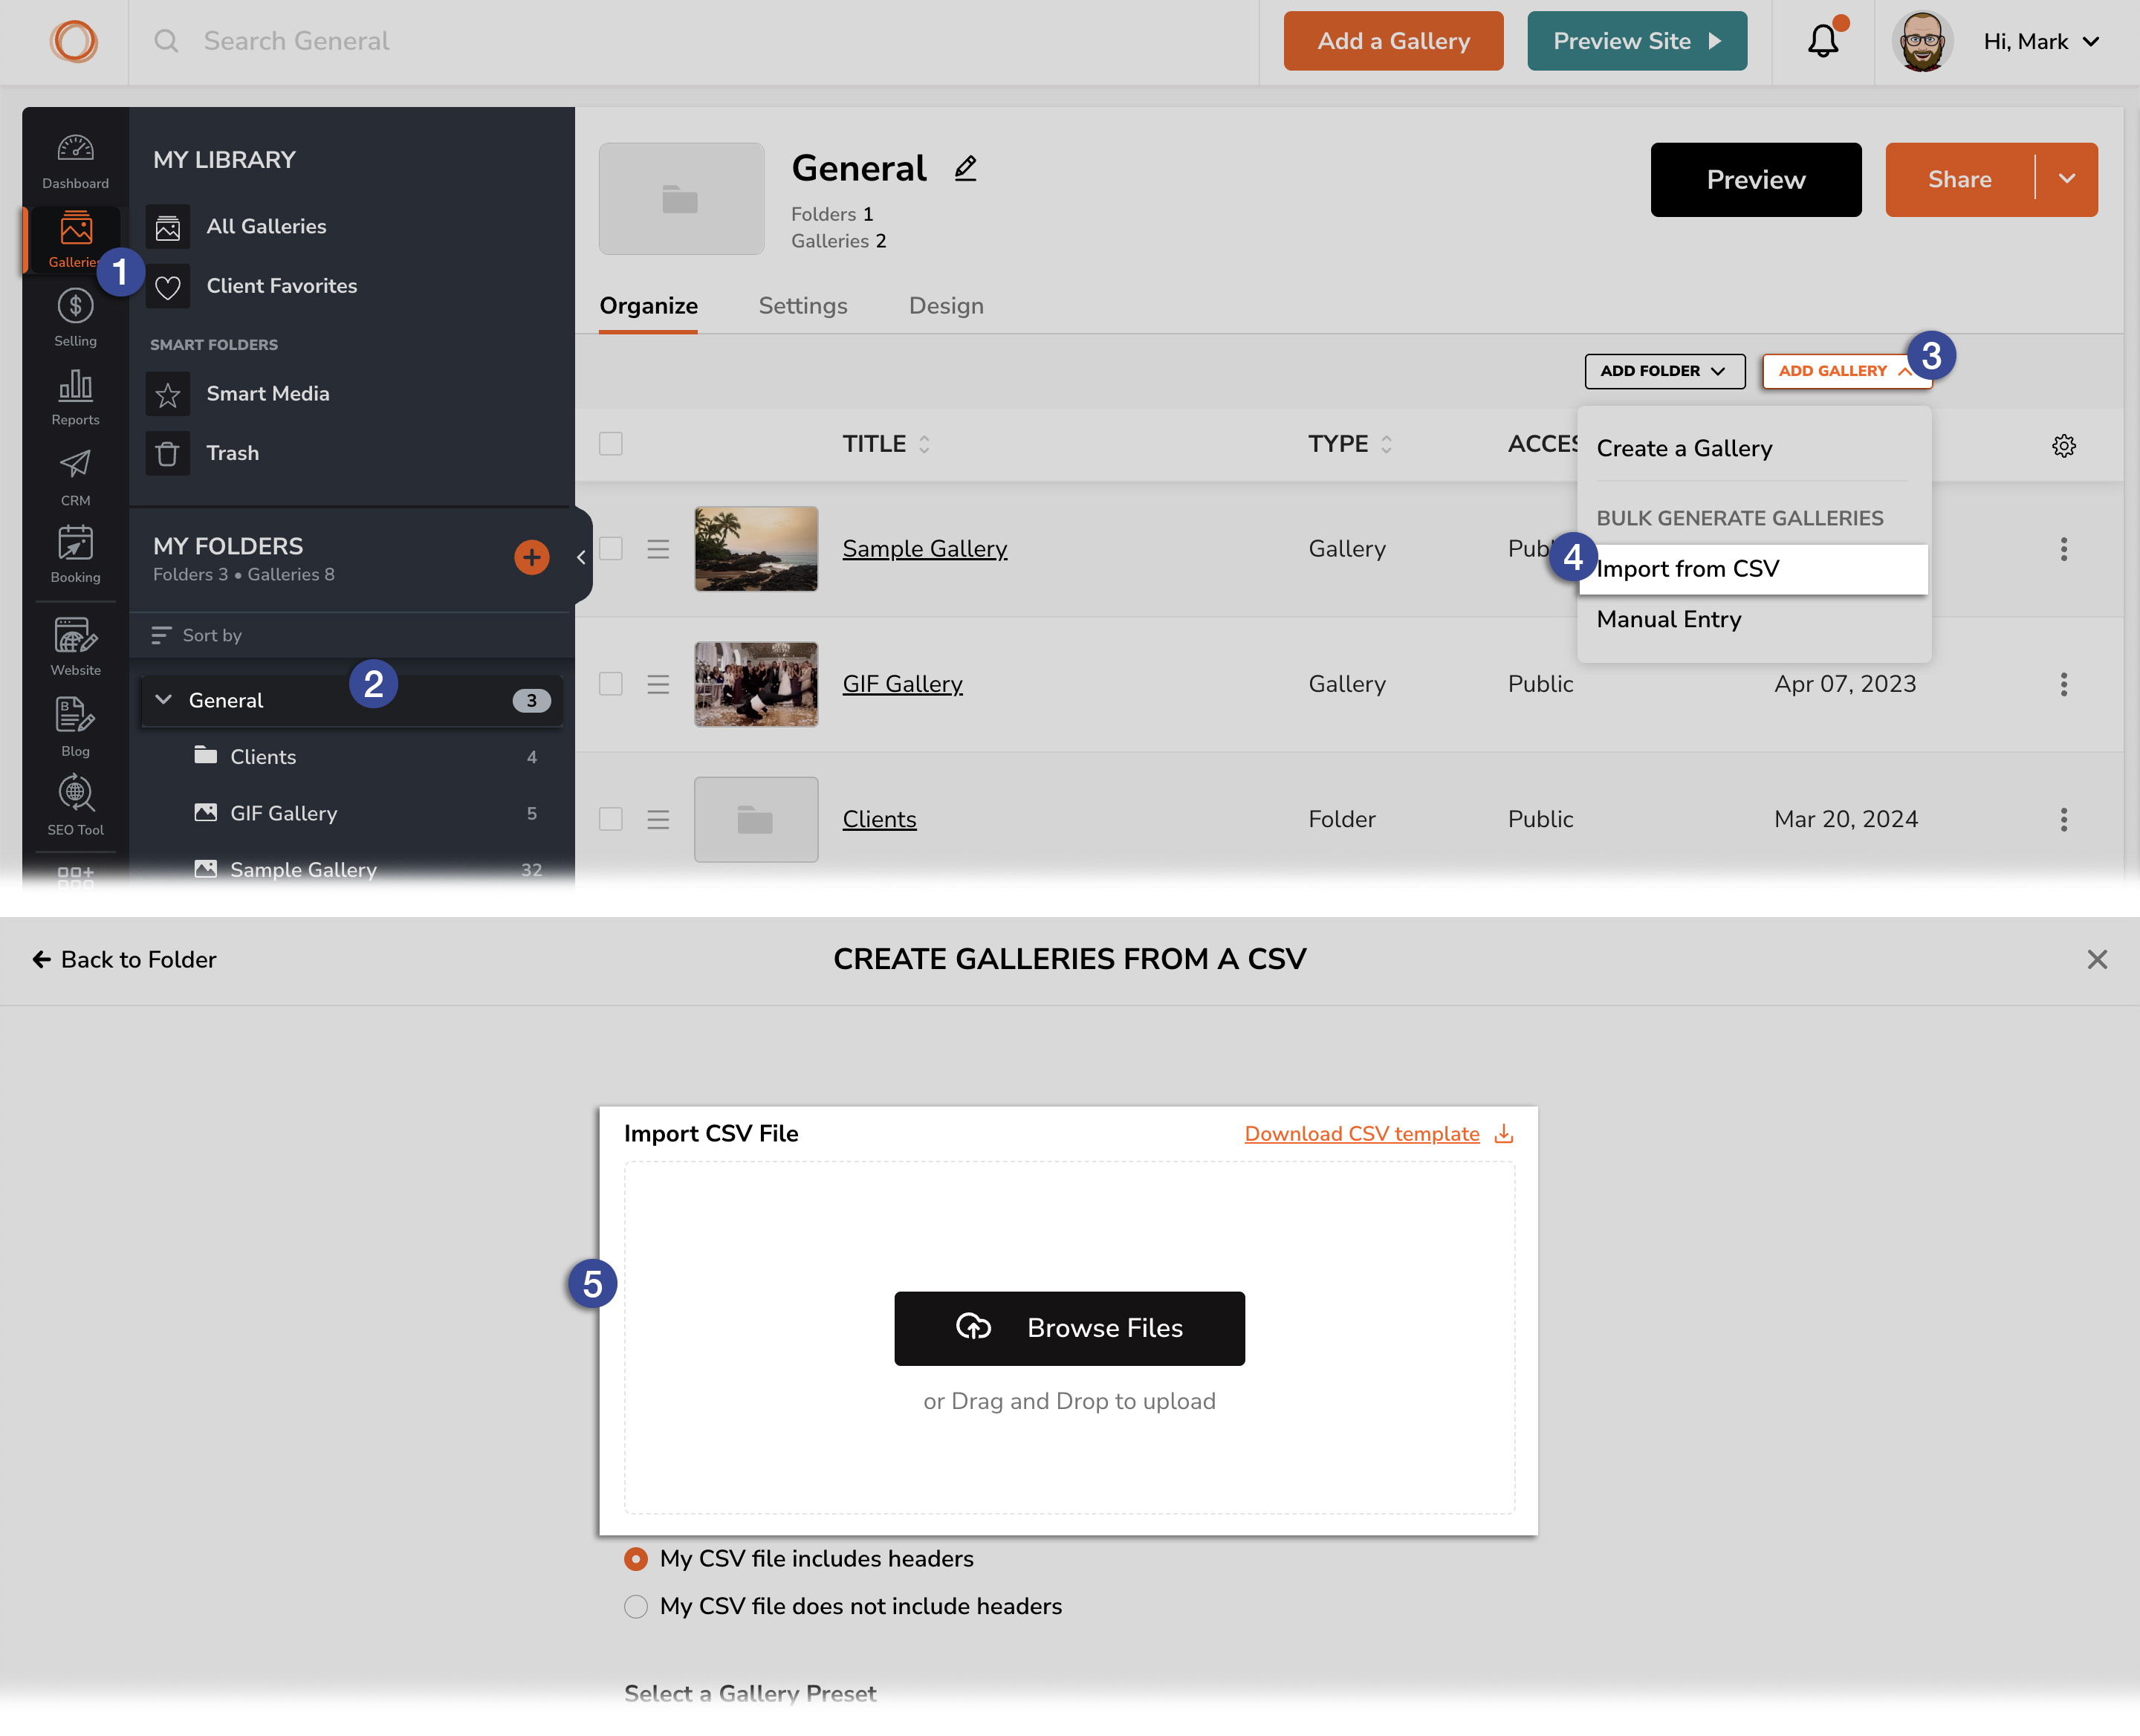Check the Sample Gallery row checkbox
This screenshot has height=1736, width=2140.
(x=611, y=548)
